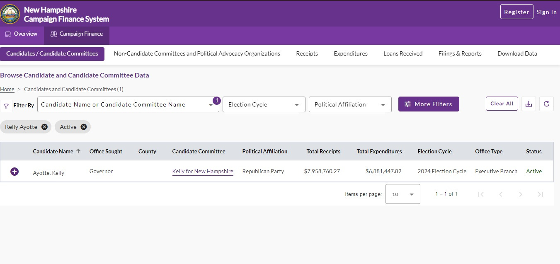Image resolution: width=560 pixels, height=264 pixels.
Task: Click the Republican Party cell
Action: coord(263,171)
